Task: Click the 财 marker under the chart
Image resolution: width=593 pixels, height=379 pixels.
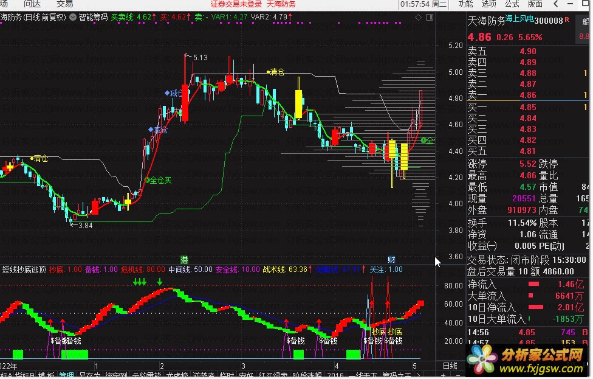Action: pyautogui.click(x=391, y=260)
